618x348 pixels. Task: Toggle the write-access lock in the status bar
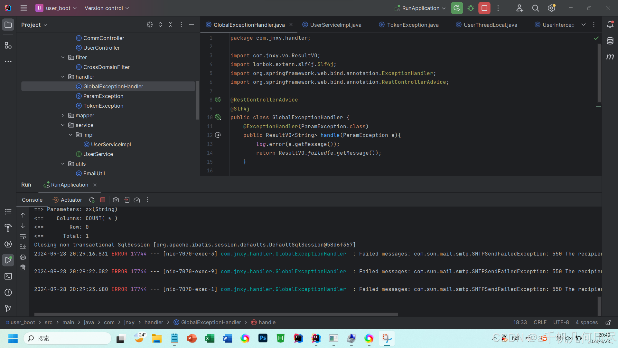[608, 322]
